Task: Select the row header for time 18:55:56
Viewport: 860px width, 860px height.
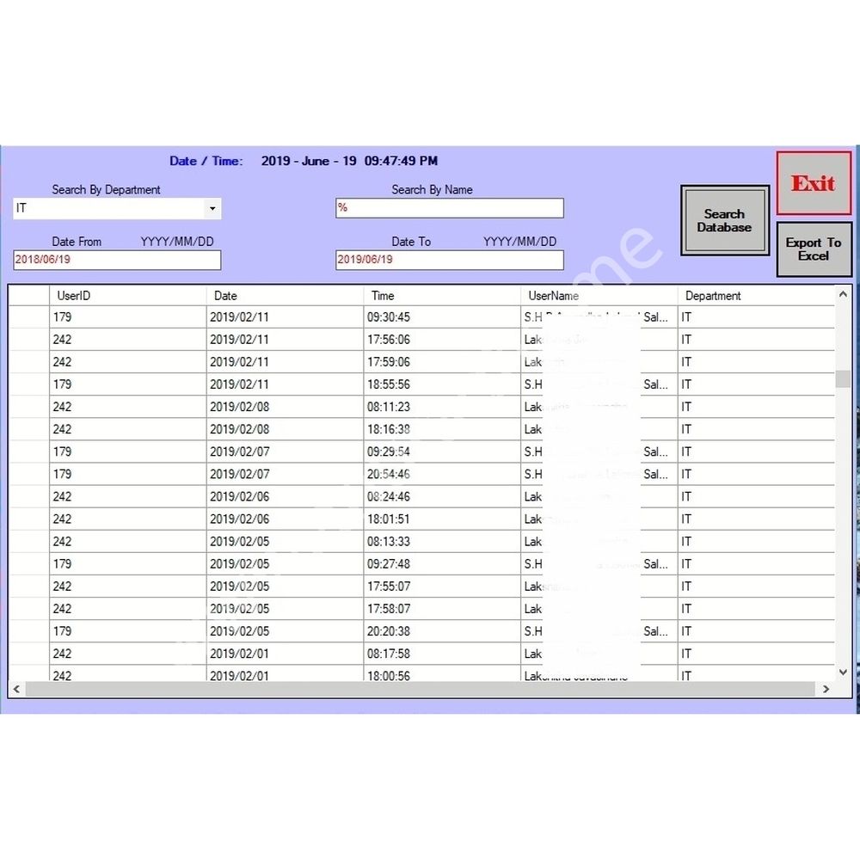Action: tap(28, 384)
